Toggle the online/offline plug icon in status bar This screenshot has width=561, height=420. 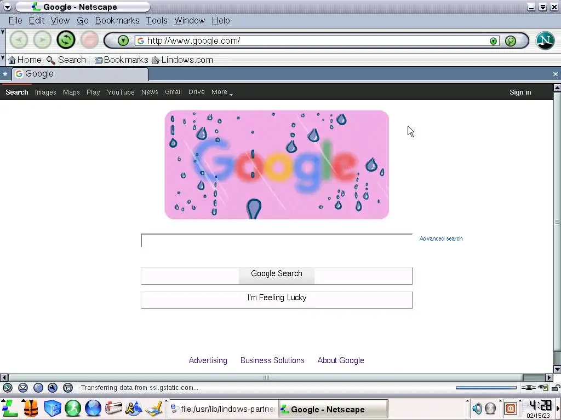tap(529, 388)
